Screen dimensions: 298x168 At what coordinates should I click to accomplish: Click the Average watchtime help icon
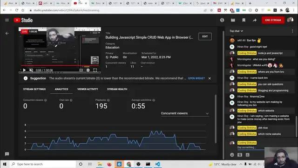coord(154,100)
